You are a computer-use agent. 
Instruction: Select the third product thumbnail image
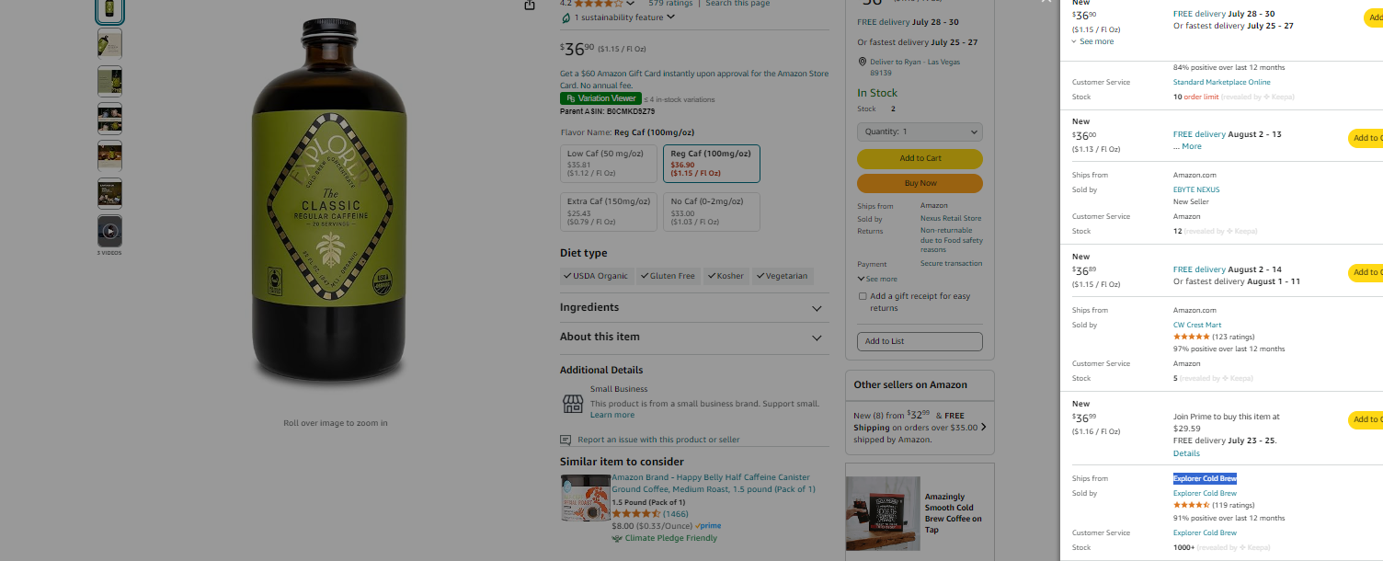[x=109, y=81]
